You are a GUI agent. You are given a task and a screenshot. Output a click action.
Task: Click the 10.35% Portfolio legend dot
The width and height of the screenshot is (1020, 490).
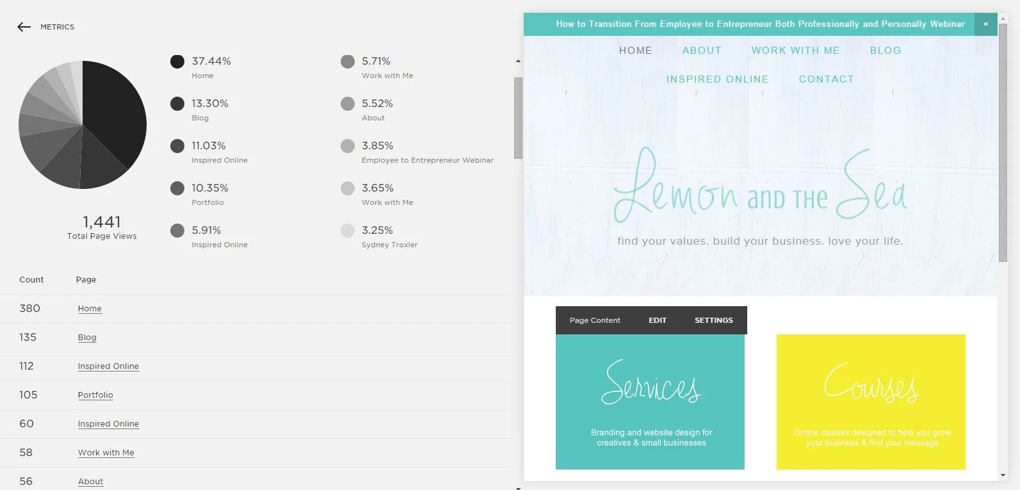[x=177, y=188]
